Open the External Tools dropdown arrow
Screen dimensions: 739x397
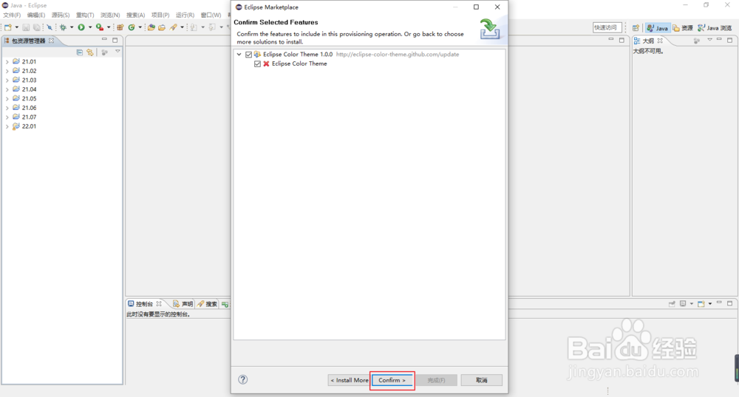[109, 27]
